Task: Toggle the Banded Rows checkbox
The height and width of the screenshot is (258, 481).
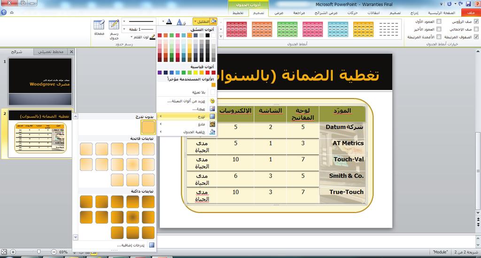Action: pyautogui.click(x=476, y=37)
